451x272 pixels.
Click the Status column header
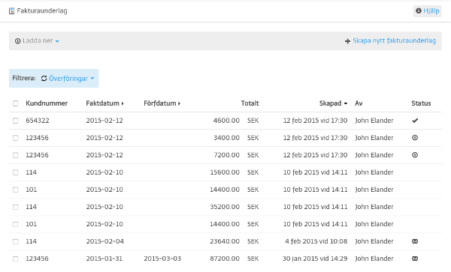(421, 103)
